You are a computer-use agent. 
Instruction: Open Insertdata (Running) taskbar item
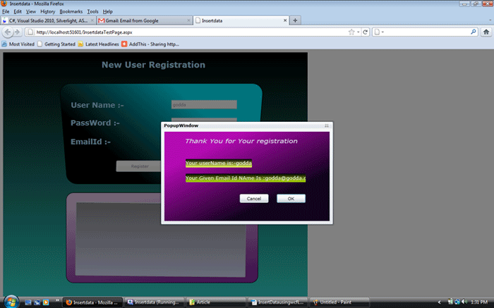(154, 302)
